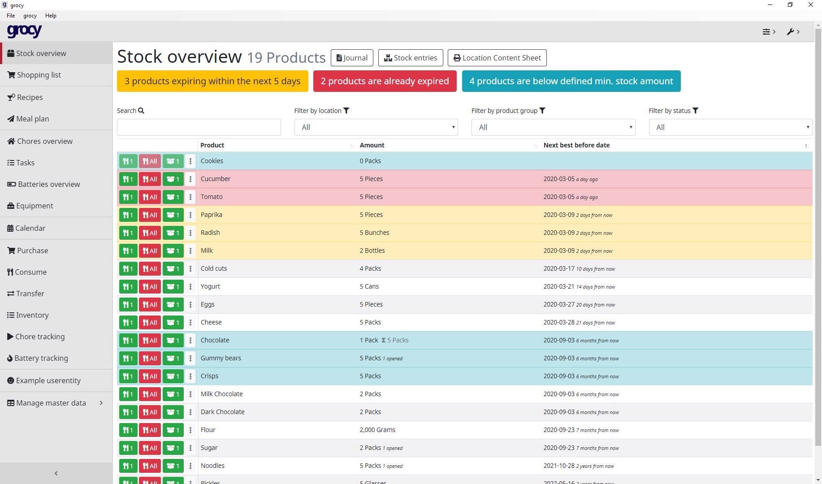
Task: Mark one Sugar pack as opened
Action: 173,448
